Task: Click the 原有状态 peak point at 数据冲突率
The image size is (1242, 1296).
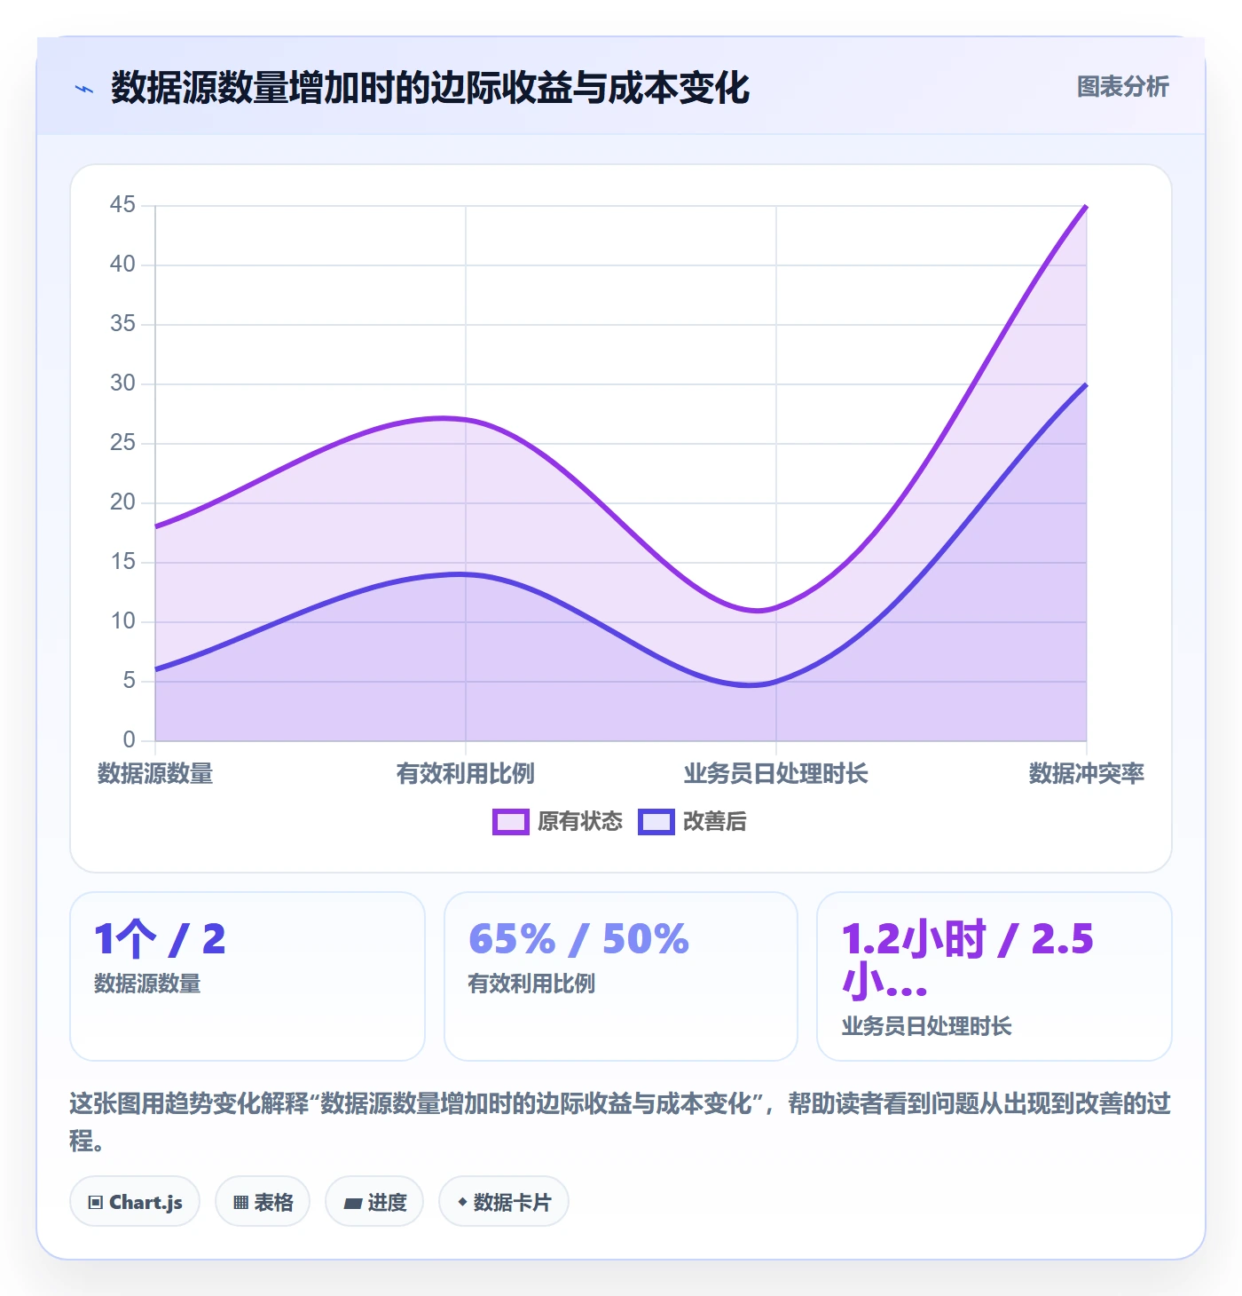Action: [x=1087, y=206]
